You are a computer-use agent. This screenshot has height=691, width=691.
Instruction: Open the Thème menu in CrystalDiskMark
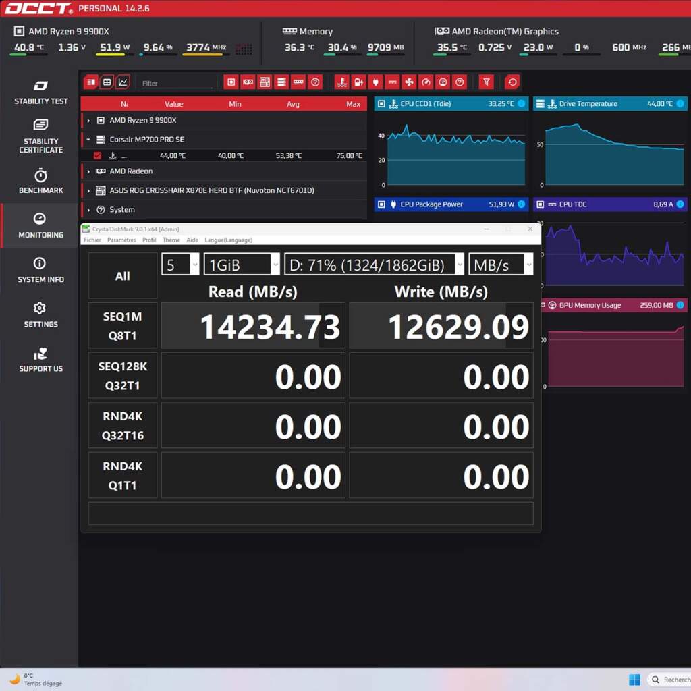point(171,240)
